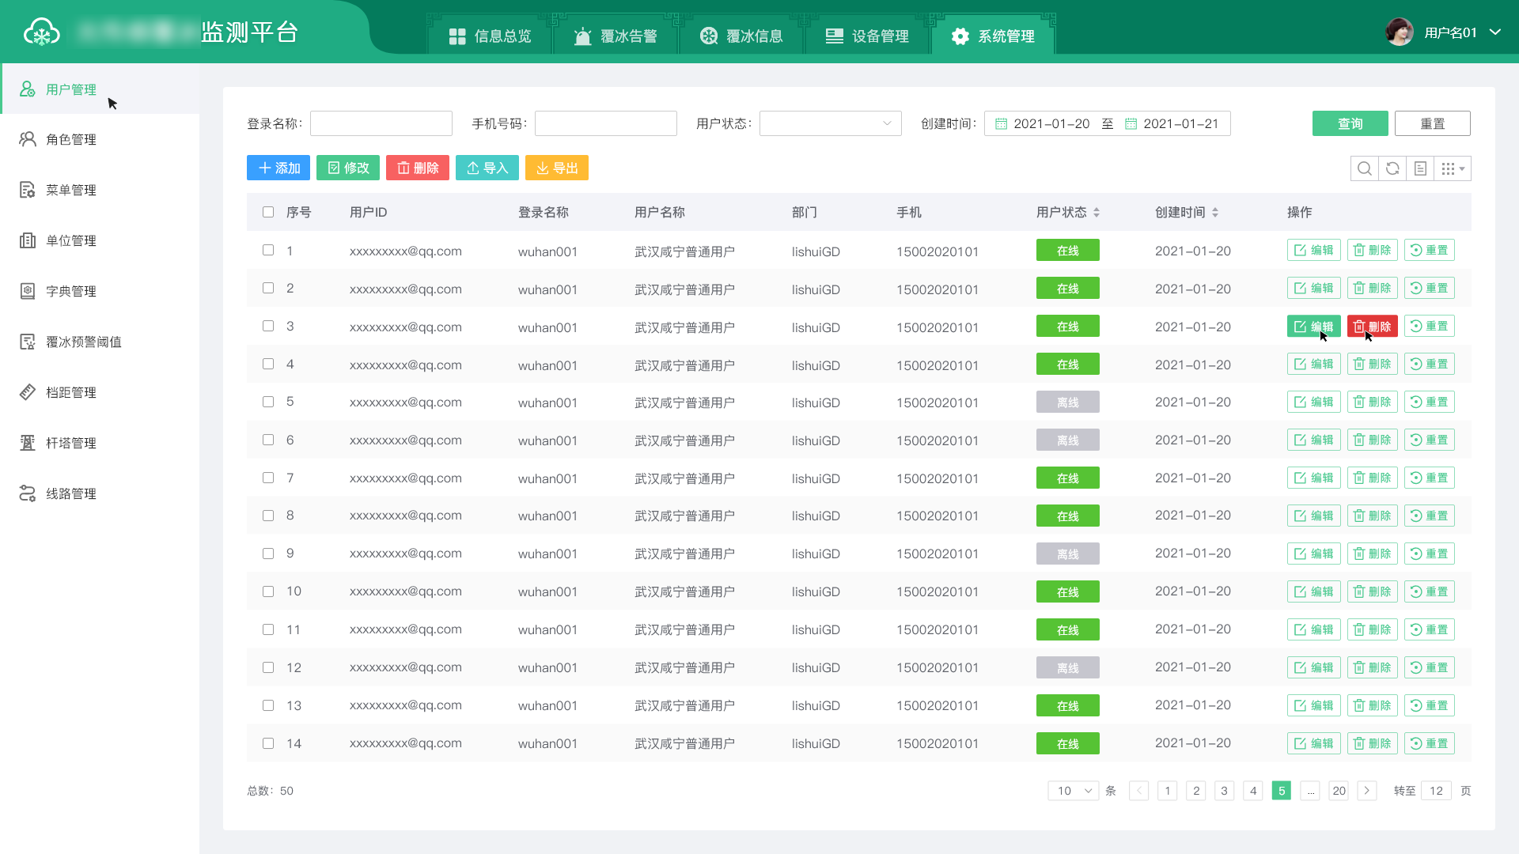
Task: Switch to 信息总览 tab
Action: (490, 36)
